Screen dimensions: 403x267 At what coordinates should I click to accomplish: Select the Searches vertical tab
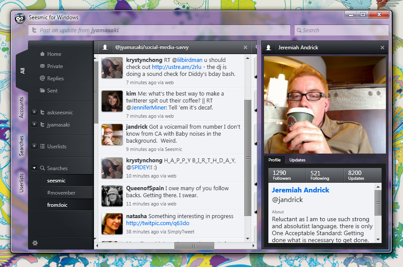click(21, 146)
